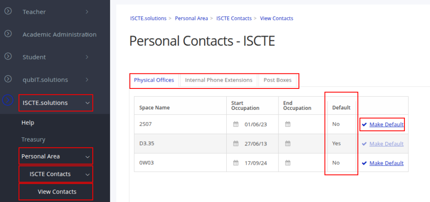Click circle icon next to qubIT.solutions

(x=8, y=79)
